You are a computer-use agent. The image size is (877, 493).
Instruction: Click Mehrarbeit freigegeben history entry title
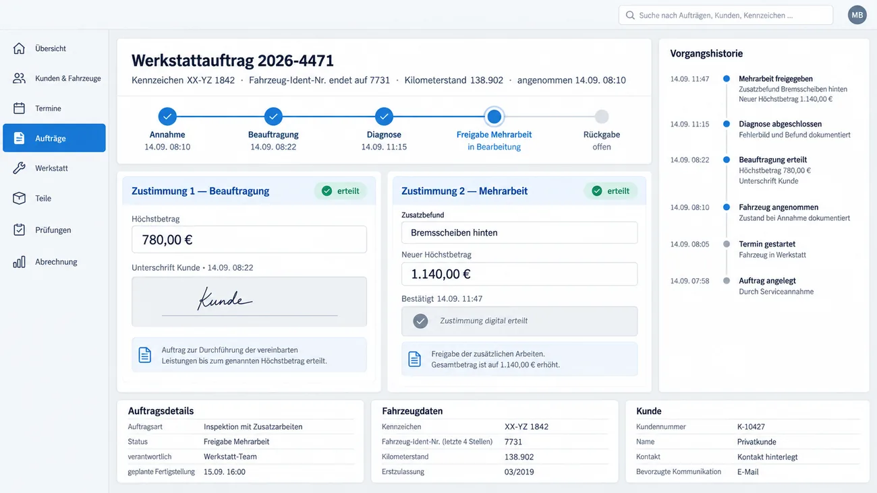tap(776, 79)
